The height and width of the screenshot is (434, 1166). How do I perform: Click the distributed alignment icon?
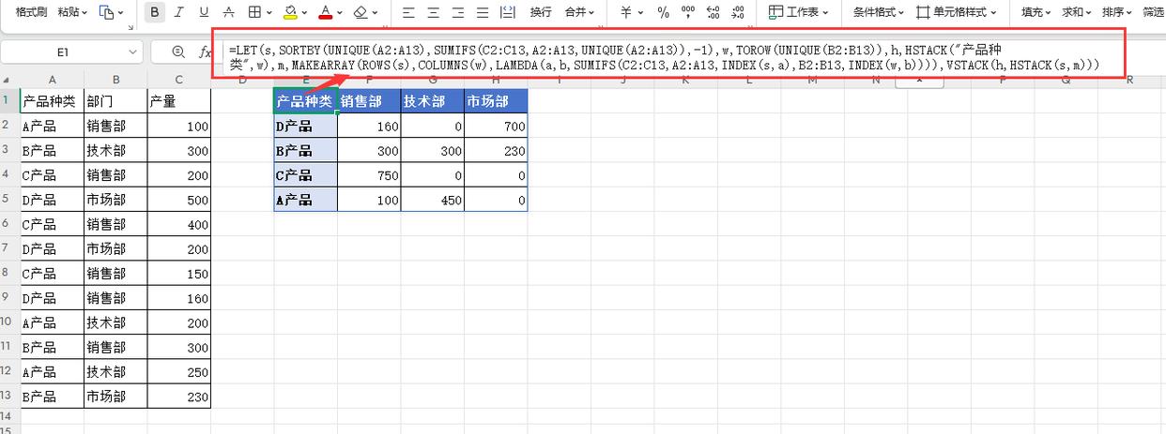coord(507,12)
